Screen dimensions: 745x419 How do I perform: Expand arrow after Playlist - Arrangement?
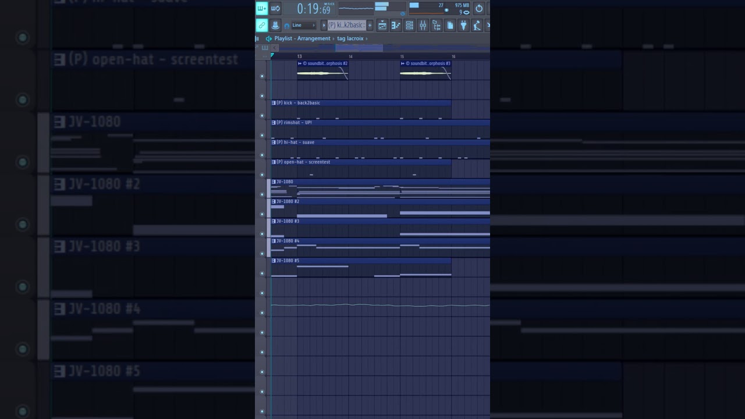pos(334,39)
